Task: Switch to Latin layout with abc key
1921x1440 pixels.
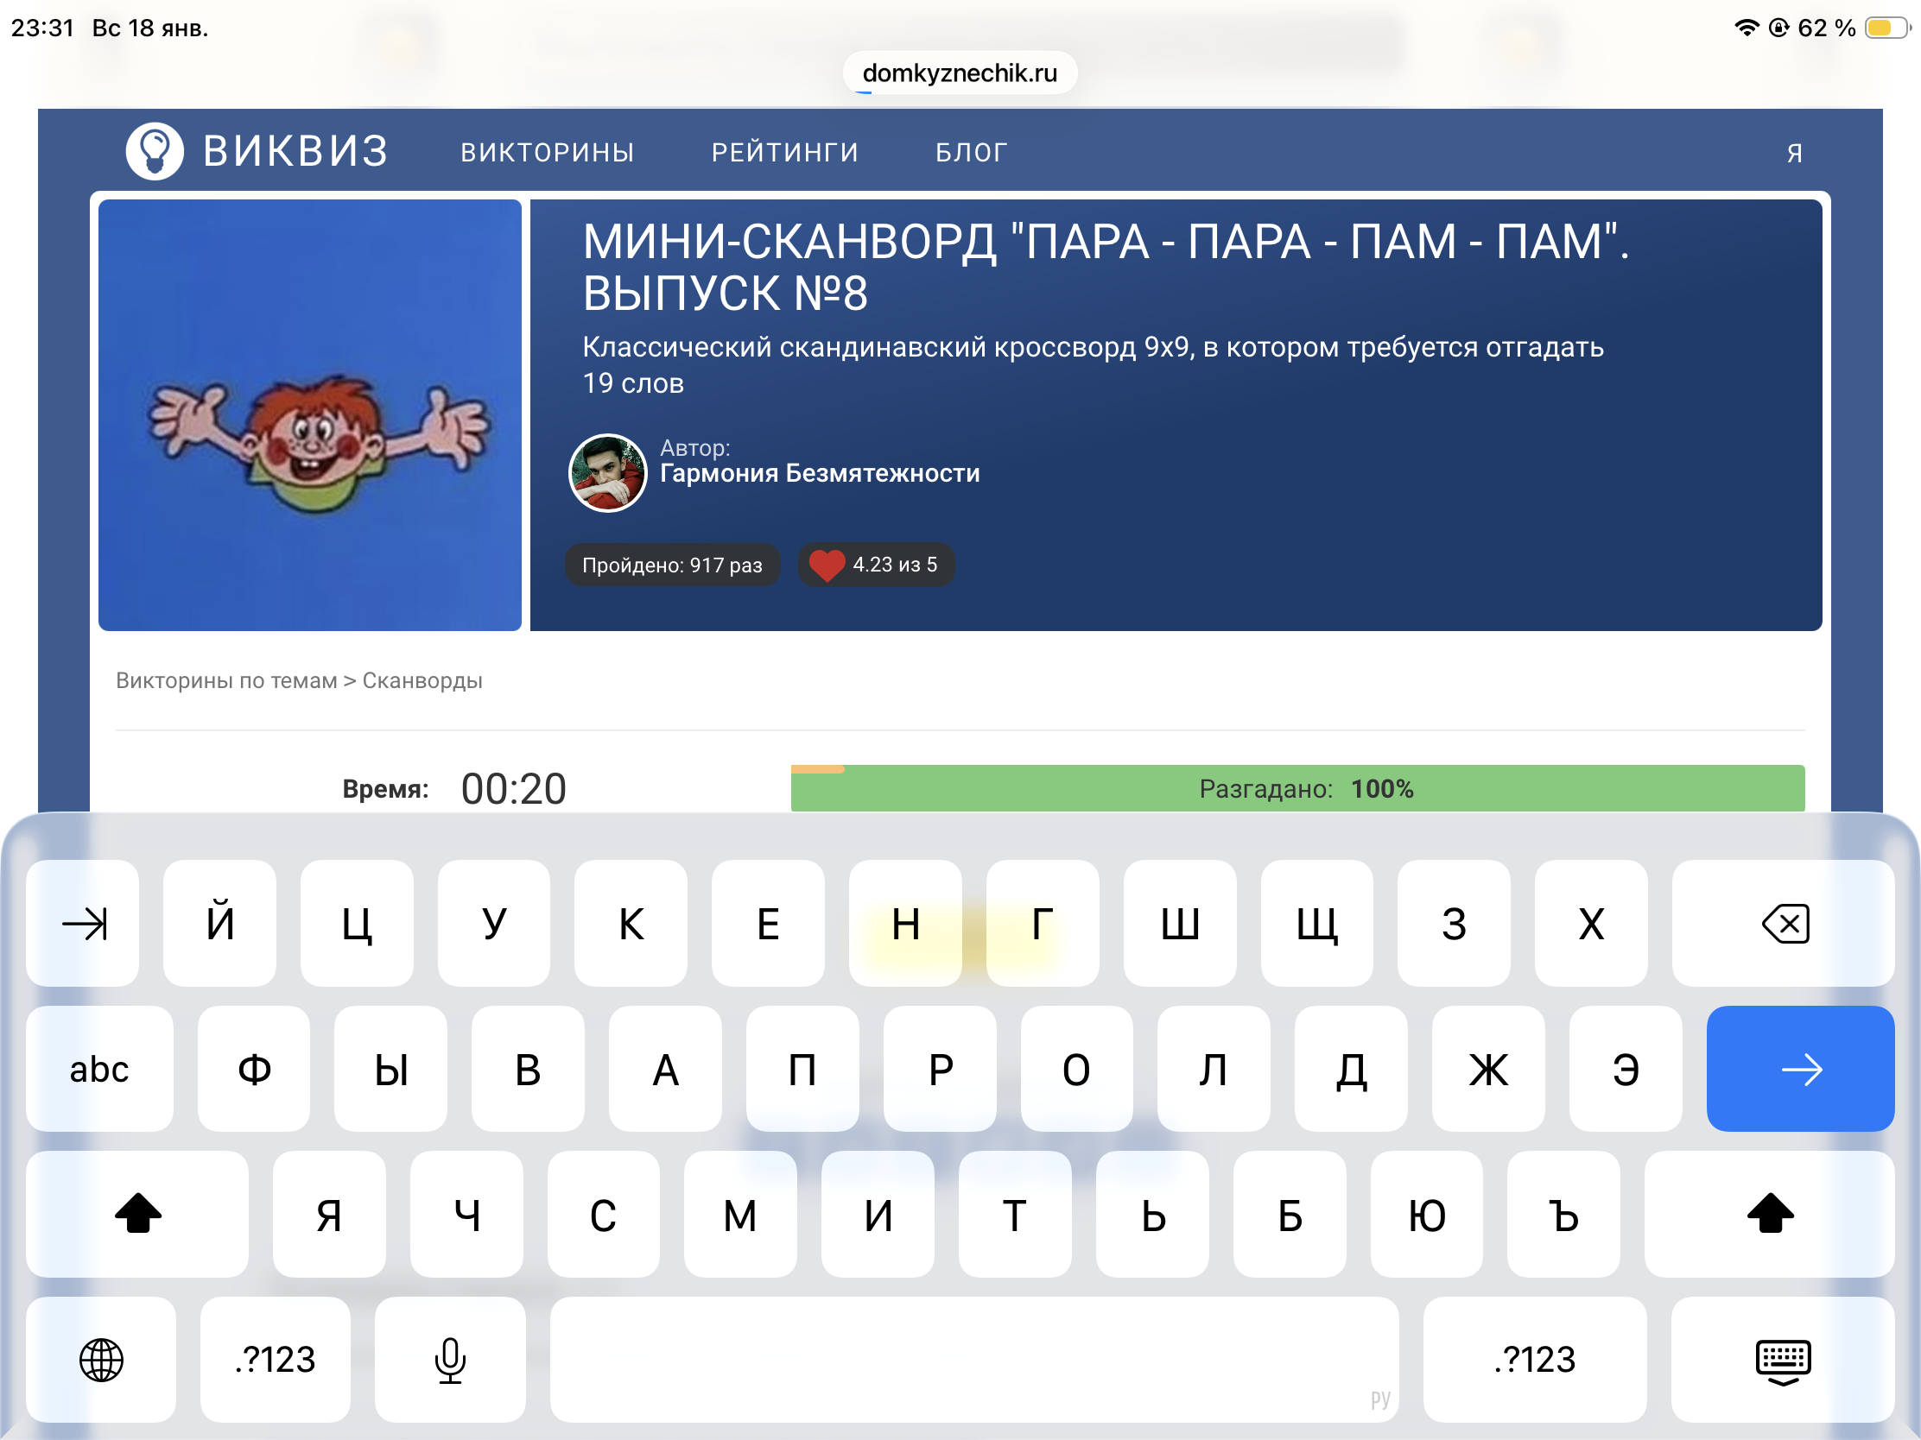Action: click(x=99, y=1070)
